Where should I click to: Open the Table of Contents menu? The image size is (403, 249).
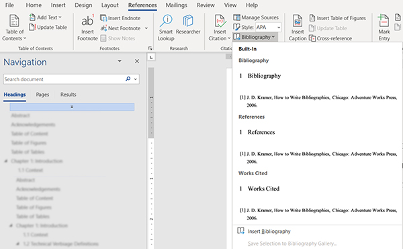click(x=14, y=28)
